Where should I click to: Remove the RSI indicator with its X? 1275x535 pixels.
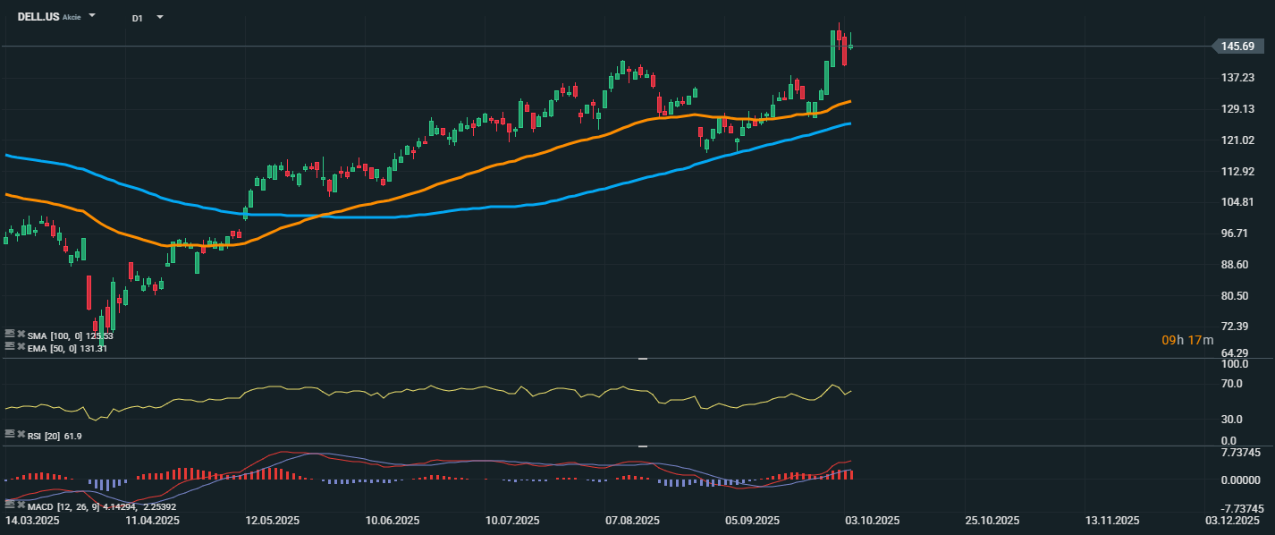click(x=21, y=433)
